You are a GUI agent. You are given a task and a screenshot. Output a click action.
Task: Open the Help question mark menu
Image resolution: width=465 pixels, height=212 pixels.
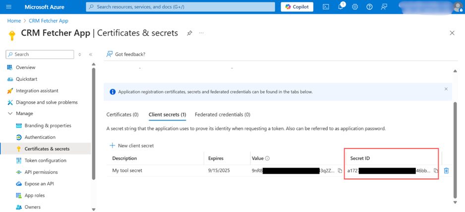tap(369, 7)
